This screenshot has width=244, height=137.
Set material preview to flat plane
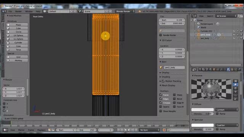pos(236,81)
